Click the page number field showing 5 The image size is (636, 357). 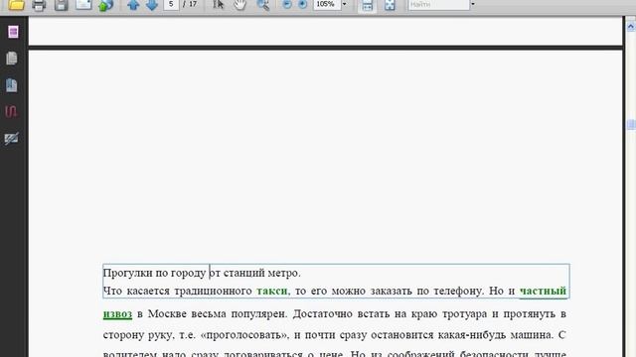click(171, 4)
